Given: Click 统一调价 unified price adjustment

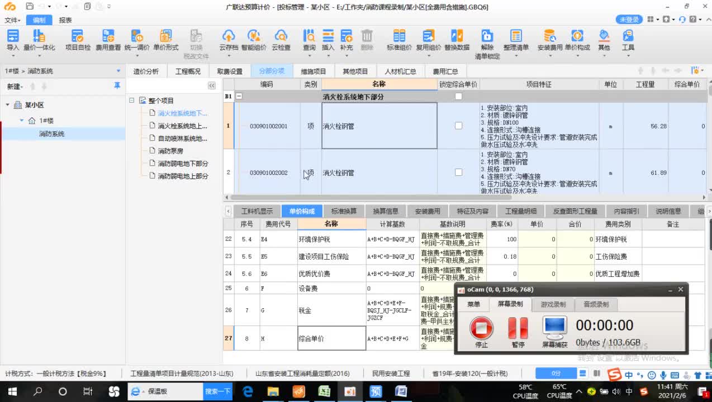Looking at the screenshot, I should click(x=137, y=40).
